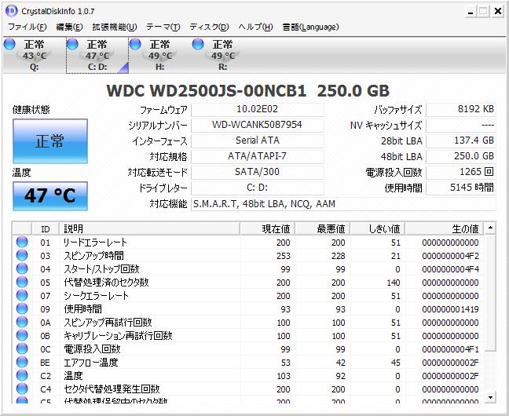Viewport: 509px width, 416px height.
Task: Click the scroll down arrow of attribute list
Action: (x=490, y=397)
